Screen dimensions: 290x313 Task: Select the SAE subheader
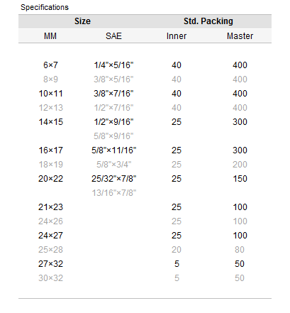pyautogui.click(x=113, y=36)
